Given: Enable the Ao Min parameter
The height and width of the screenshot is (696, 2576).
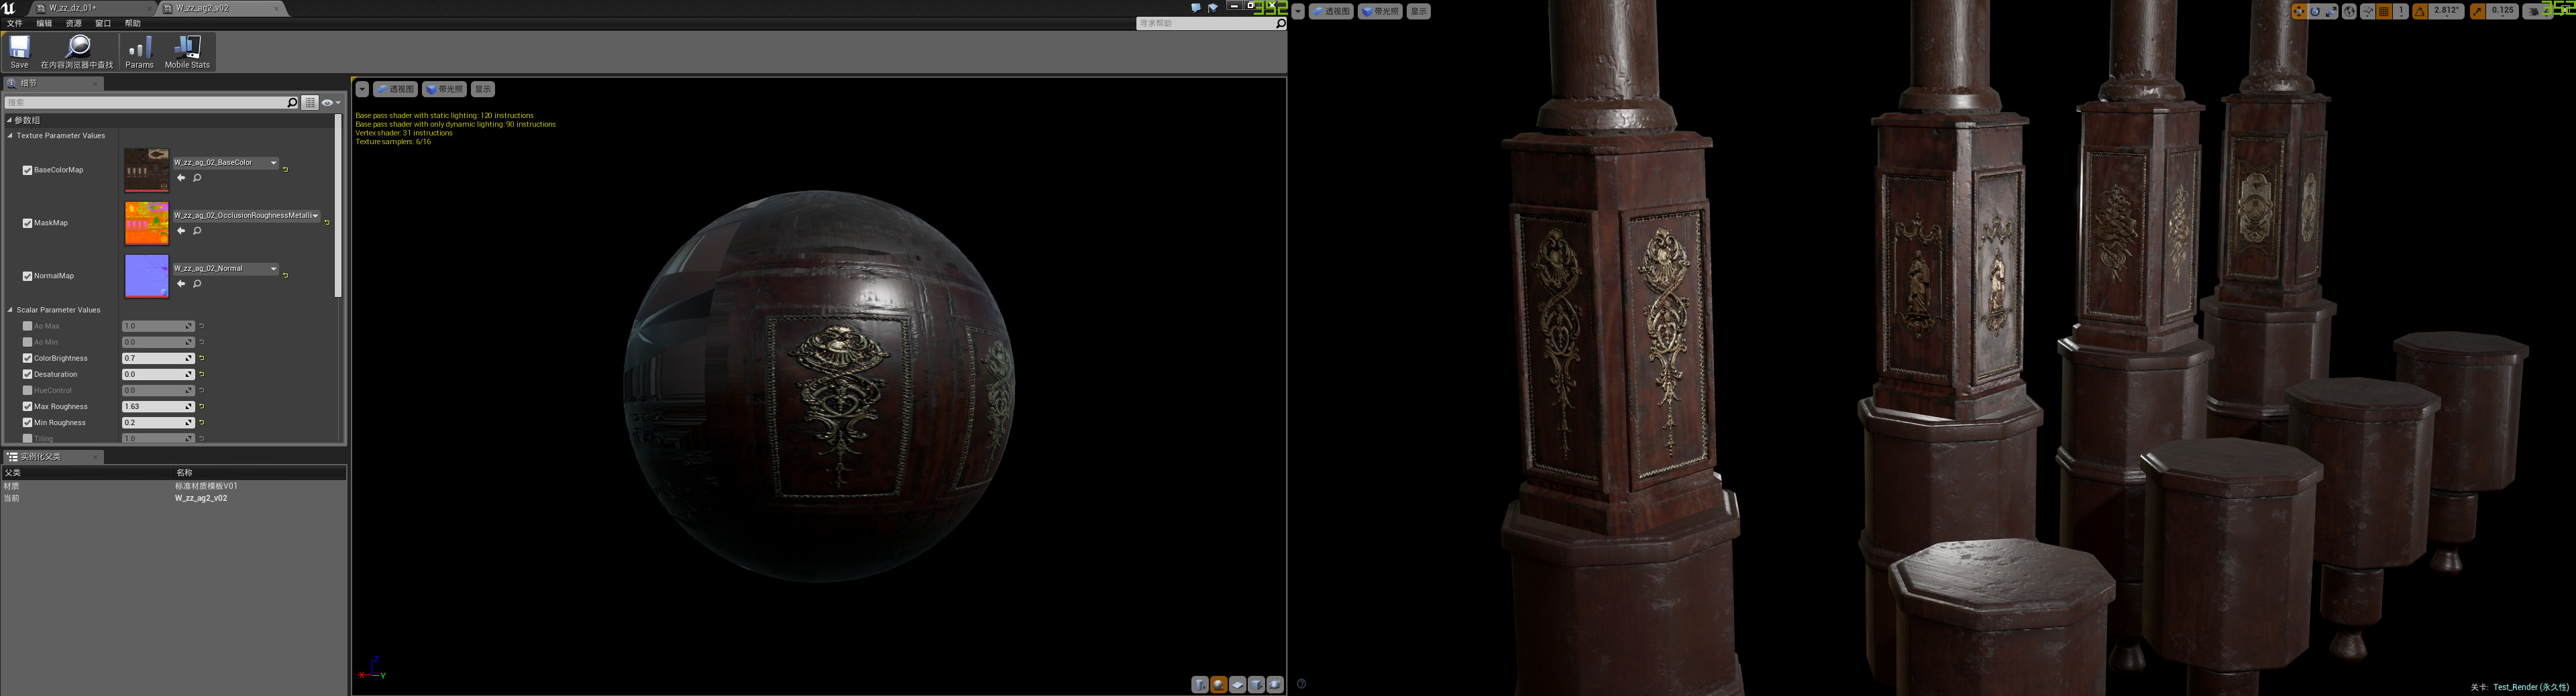Looking at the screenshot, I should [27, 342].
